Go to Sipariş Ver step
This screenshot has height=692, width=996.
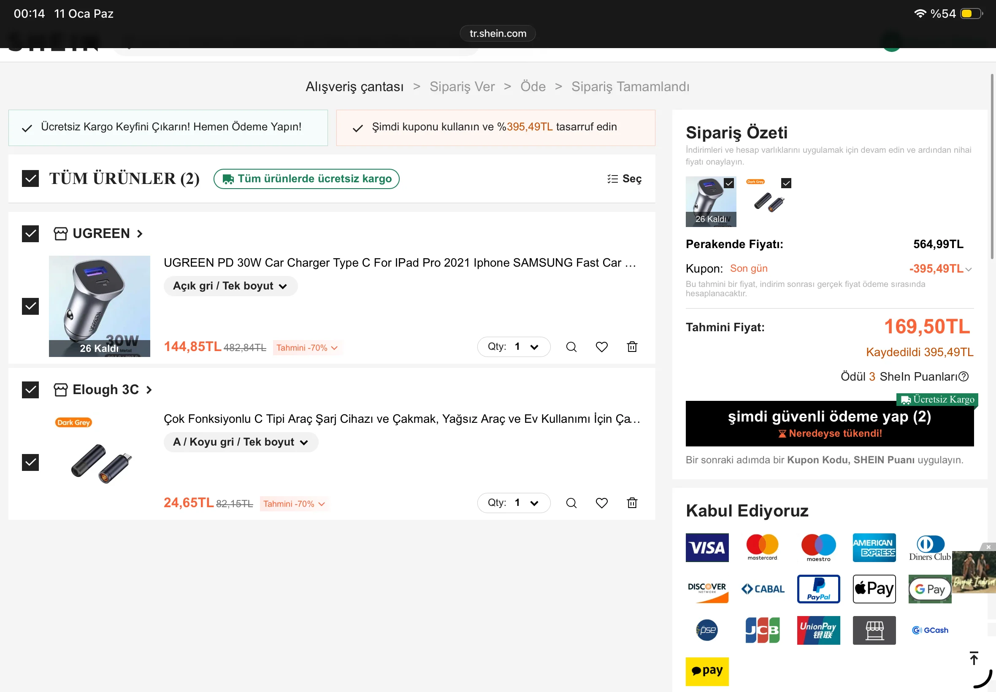tap(462, 87)
